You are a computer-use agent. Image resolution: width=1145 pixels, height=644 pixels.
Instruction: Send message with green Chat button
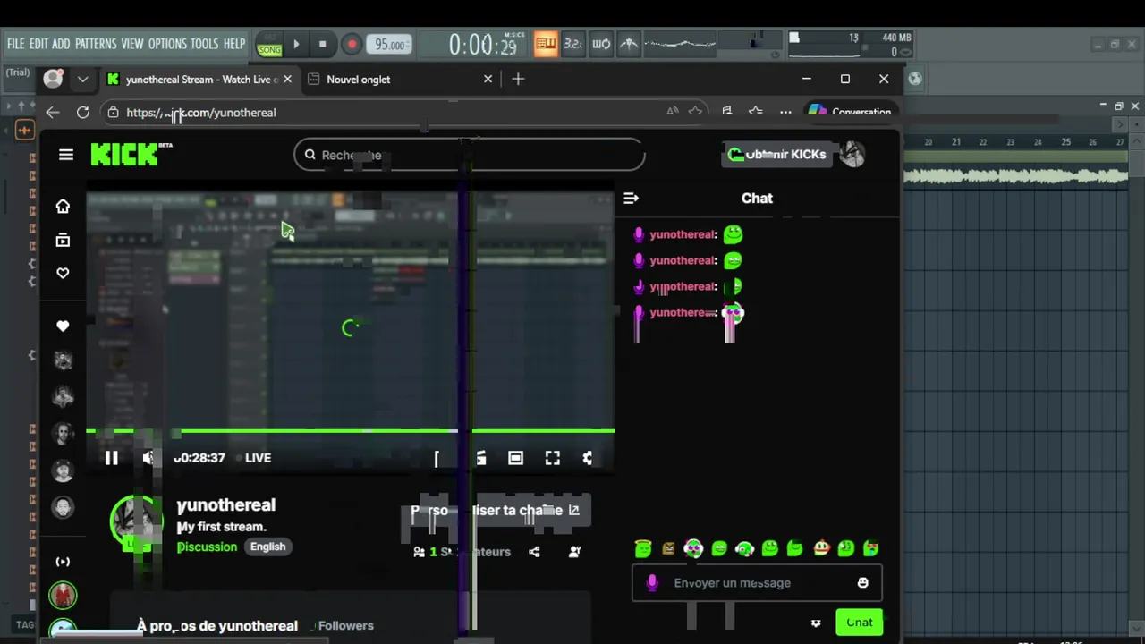pyautogui.click(x=859, y=623)
